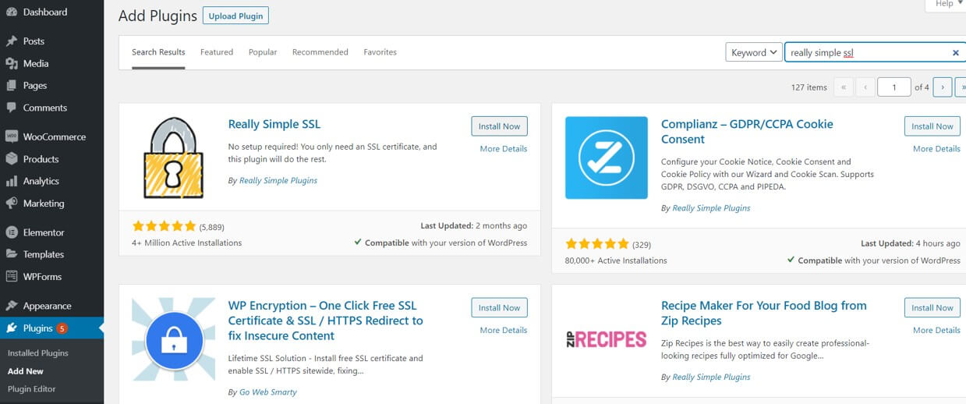Go to next page of results
Image resolution: width=966 pixels, height=404 pixels.
click(942, 87)
